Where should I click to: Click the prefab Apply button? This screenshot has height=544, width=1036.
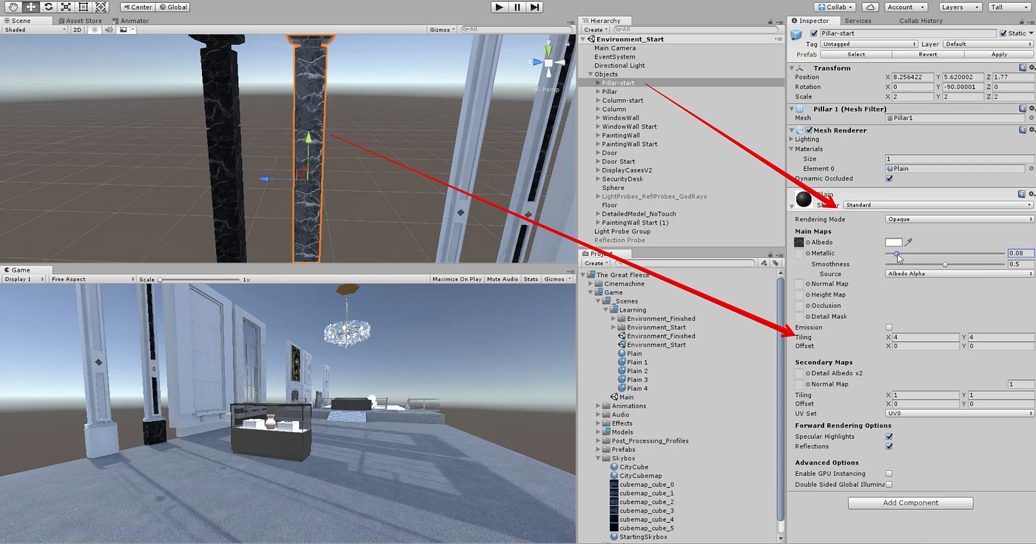pos(999,55)
